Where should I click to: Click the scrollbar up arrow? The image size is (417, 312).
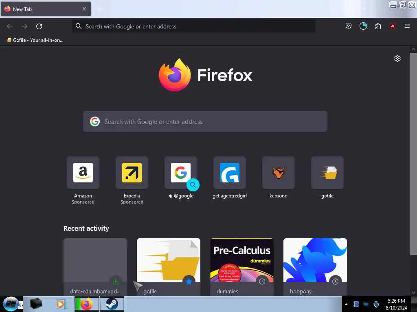tap(413, 49)
